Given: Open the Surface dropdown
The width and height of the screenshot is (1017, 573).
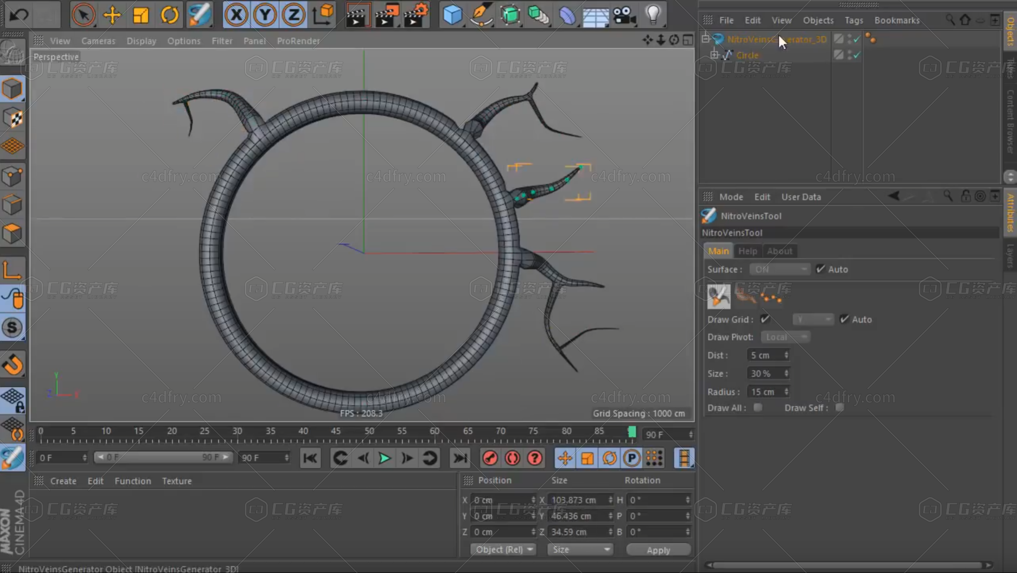Looking at the screenshot, I should click(x=779, y=269).
